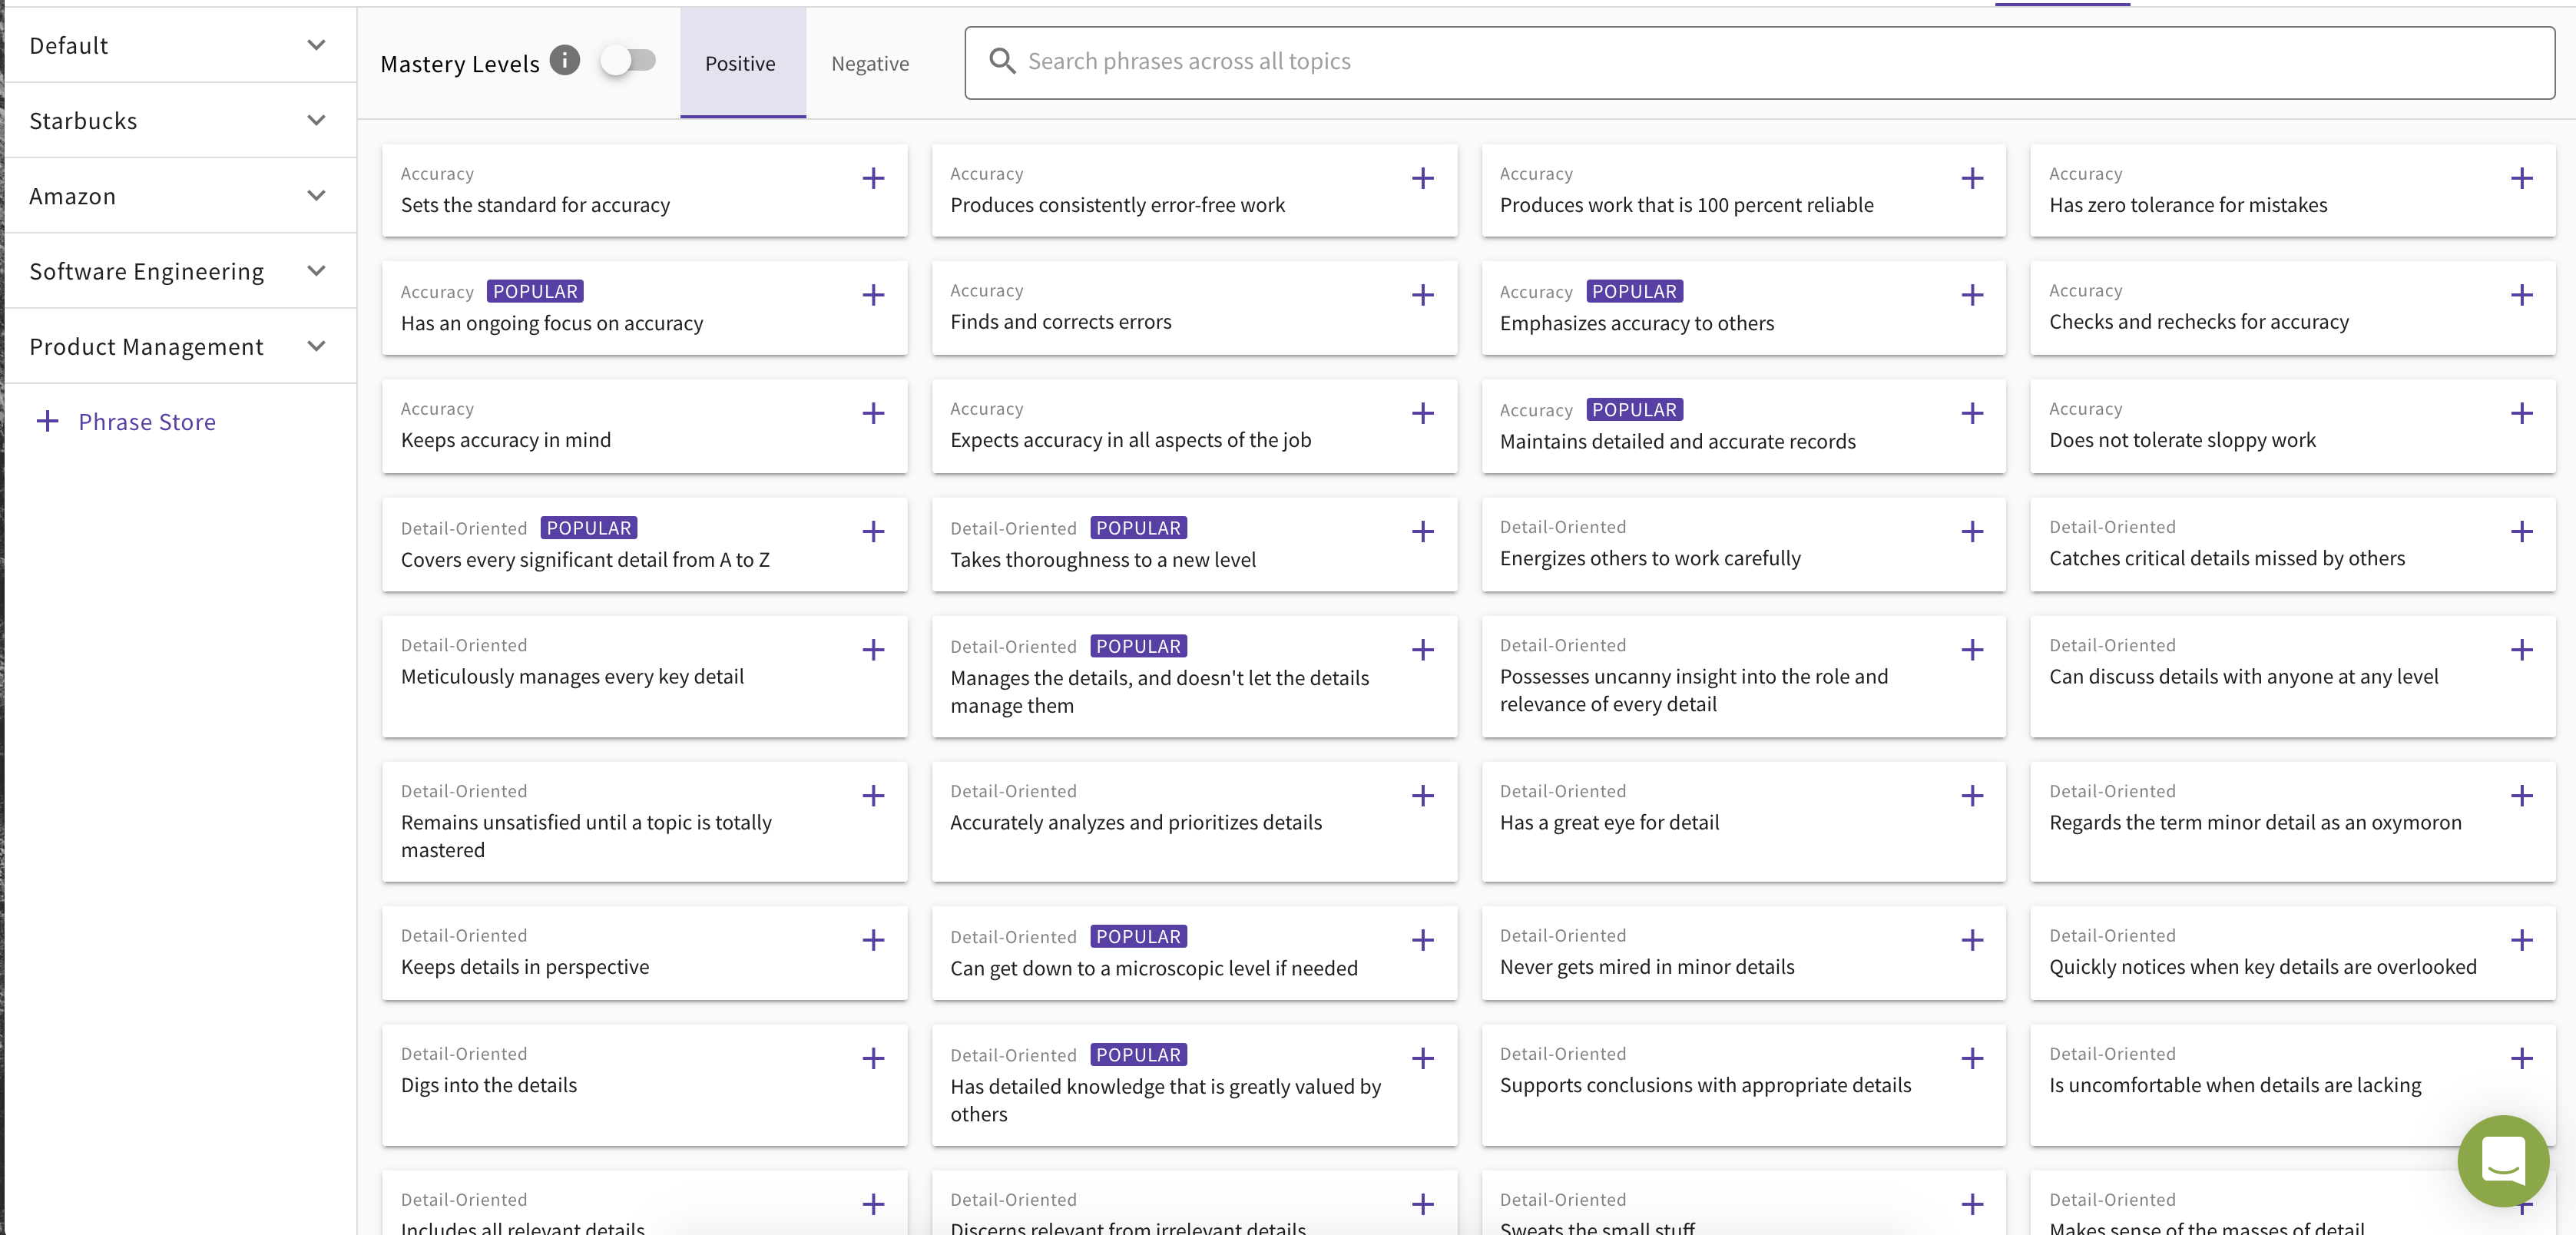Switch to the Negative tab
Screen dimensions: 2576x1235
coord(869,64)
